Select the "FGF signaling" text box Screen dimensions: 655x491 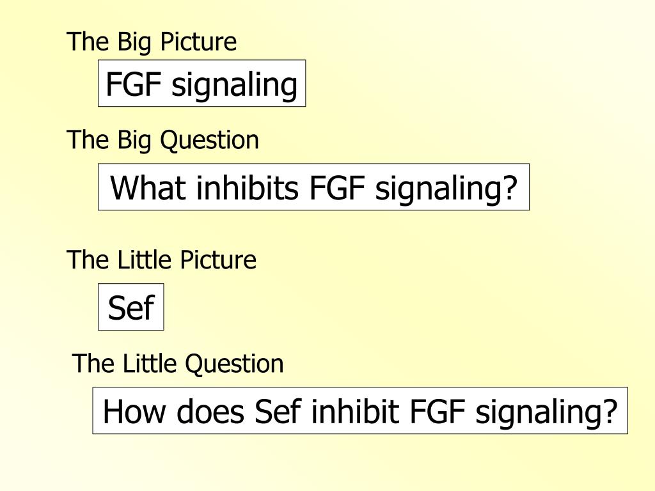coord(201,84)
